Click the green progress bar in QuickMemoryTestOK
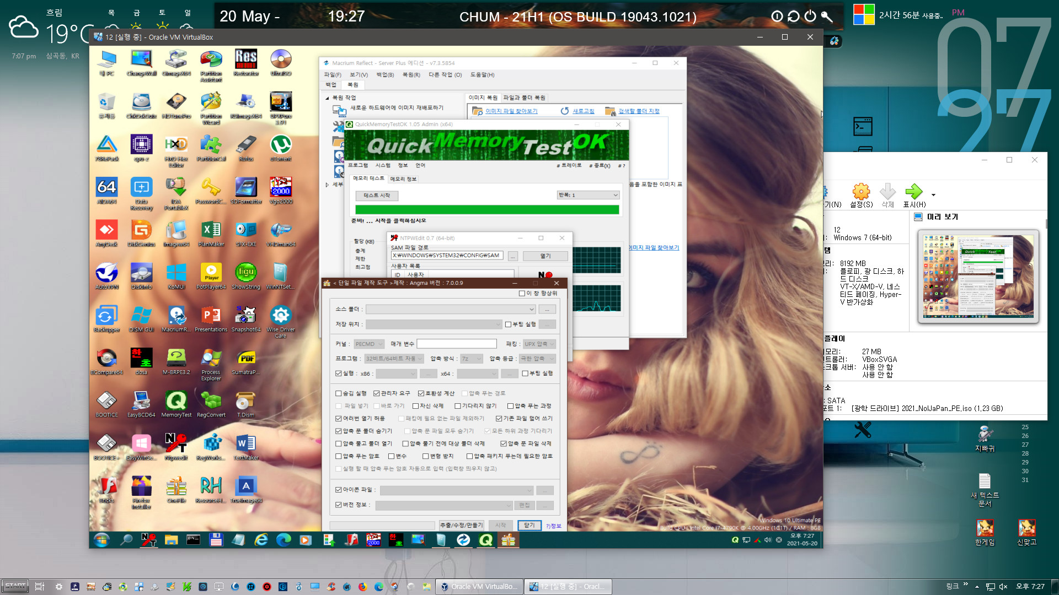Image resolution: width=1059 pixels, height=595 pixels. pos(487,210)
